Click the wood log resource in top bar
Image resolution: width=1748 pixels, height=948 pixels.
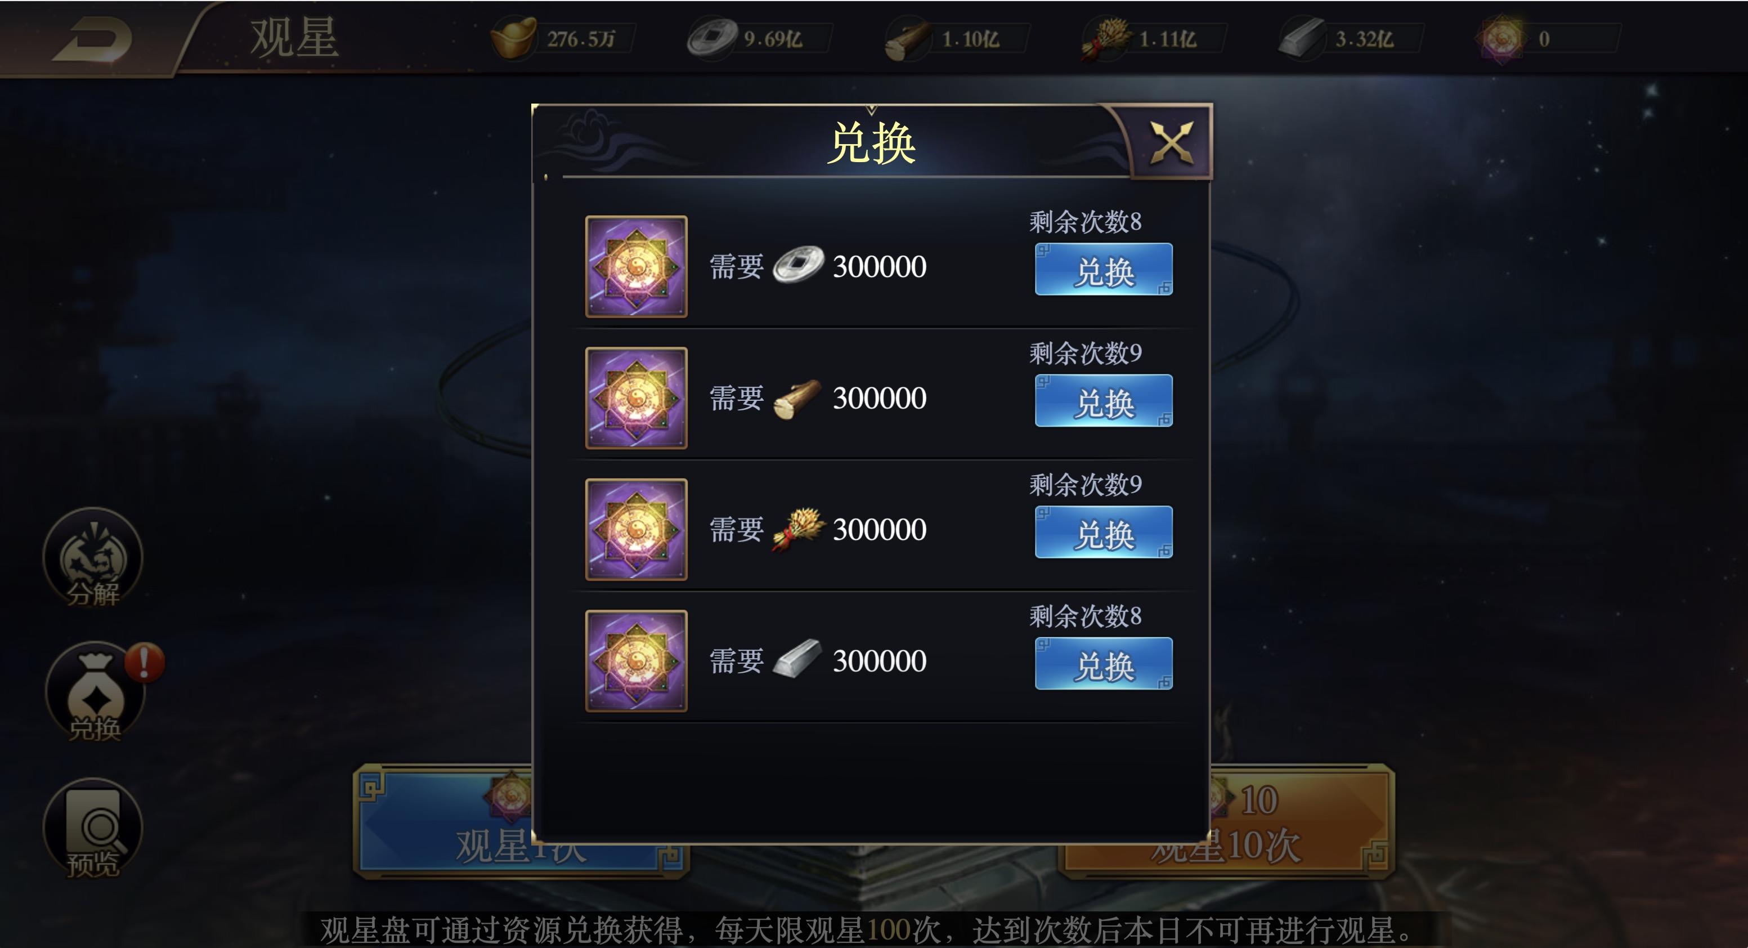point(907,39)
